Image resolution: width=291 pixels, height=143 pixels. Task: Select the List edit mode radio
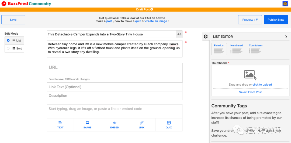click(8, 41)
